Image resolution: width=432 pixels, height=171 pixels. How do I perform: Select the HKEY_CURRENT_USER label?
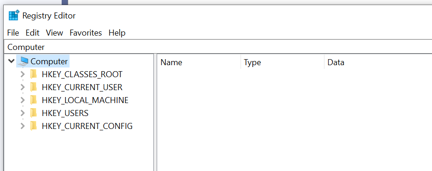[82, 87]
